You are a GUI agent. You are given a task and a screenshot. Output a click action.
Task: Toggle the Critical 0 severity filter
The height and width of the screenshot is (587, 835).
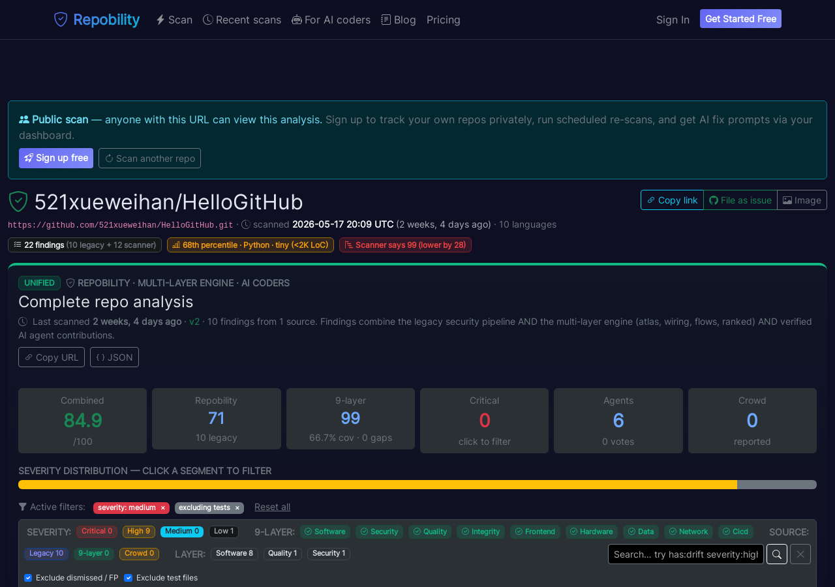pyautogui.click(x=97, y=532)
